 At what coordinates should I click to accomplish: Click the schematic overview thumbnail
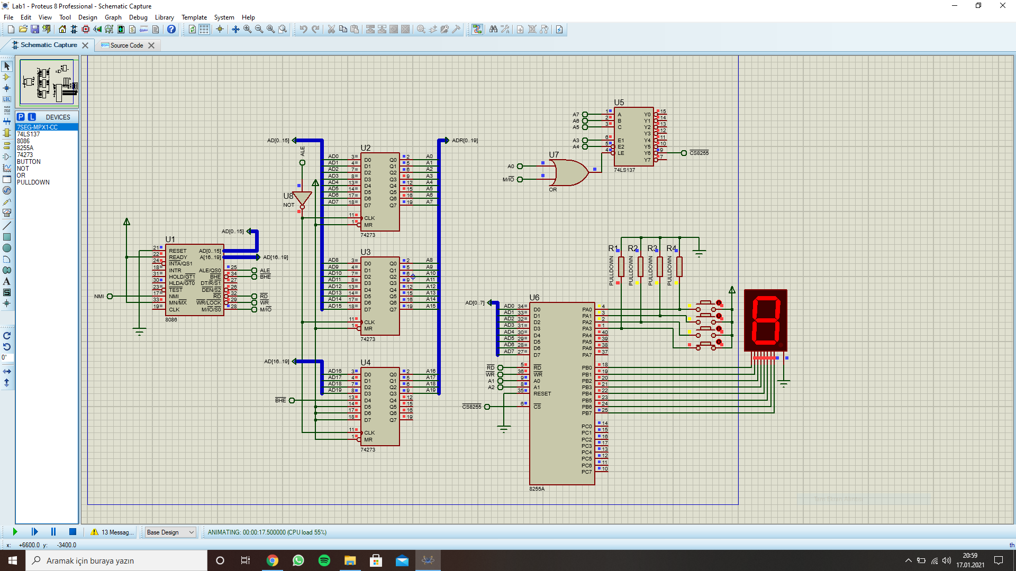(47, 82)
